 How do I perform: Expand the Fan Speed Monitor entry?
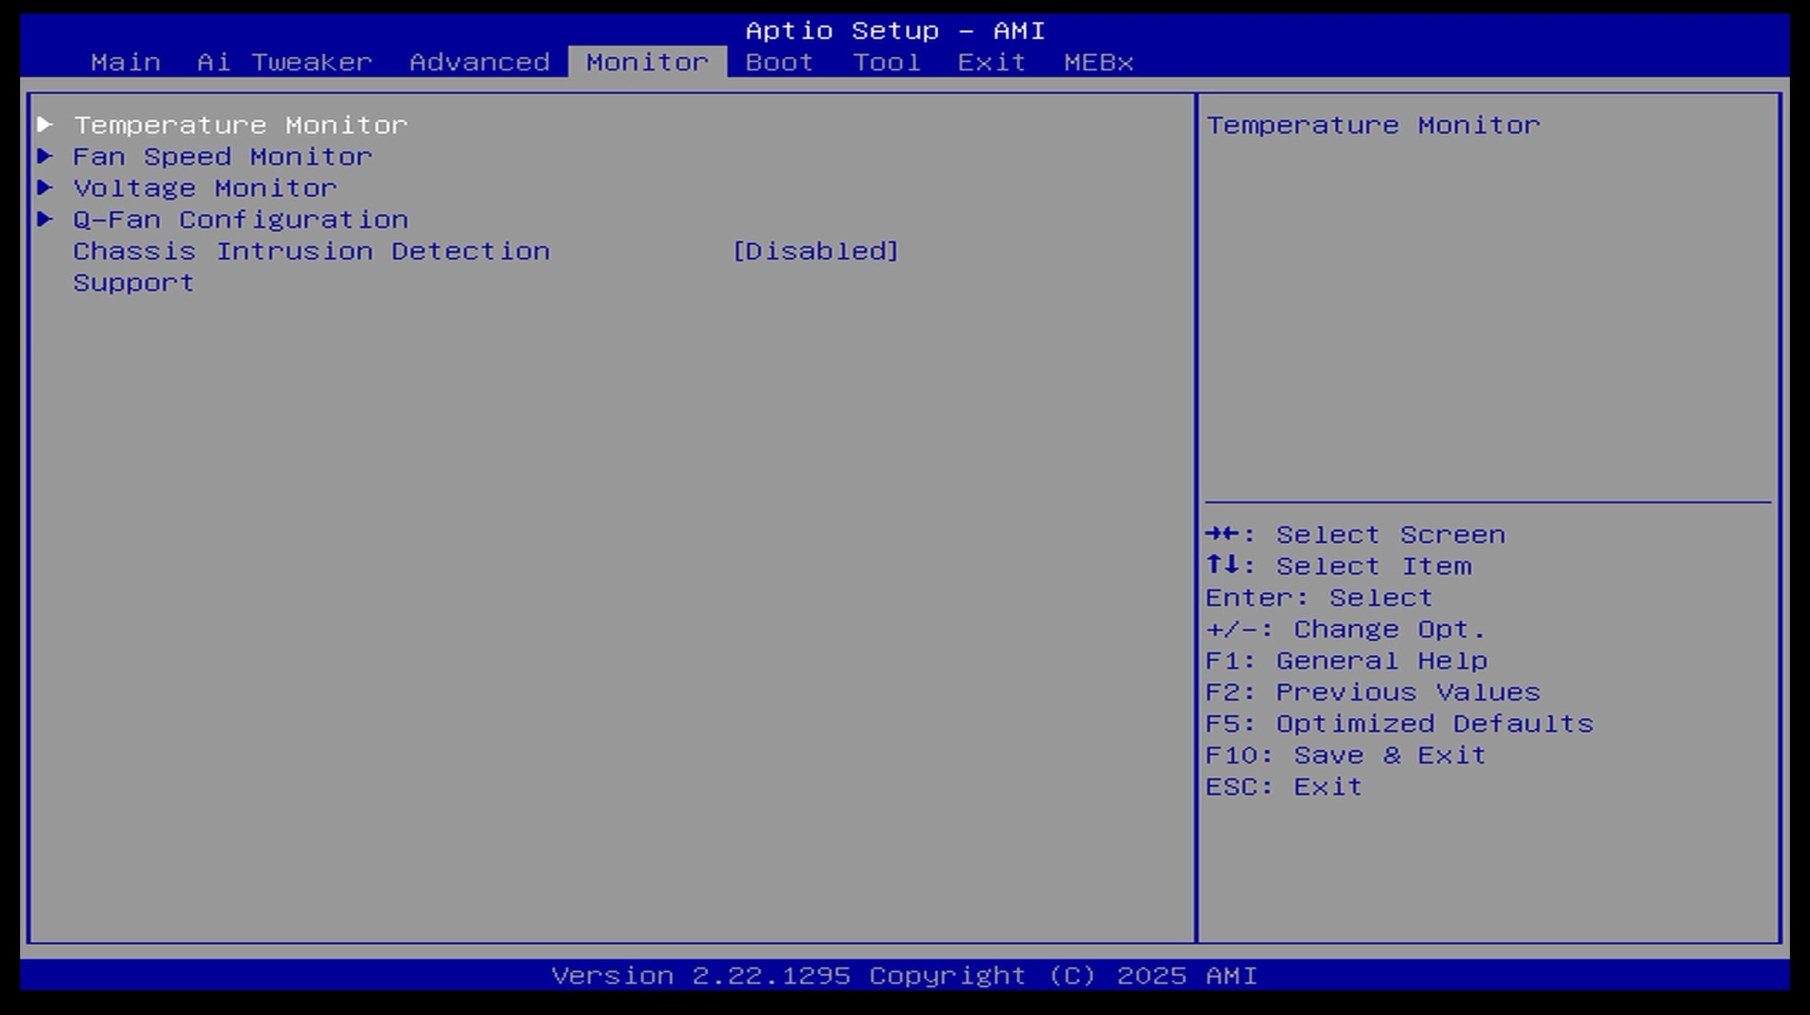click(x=222, y=157)
